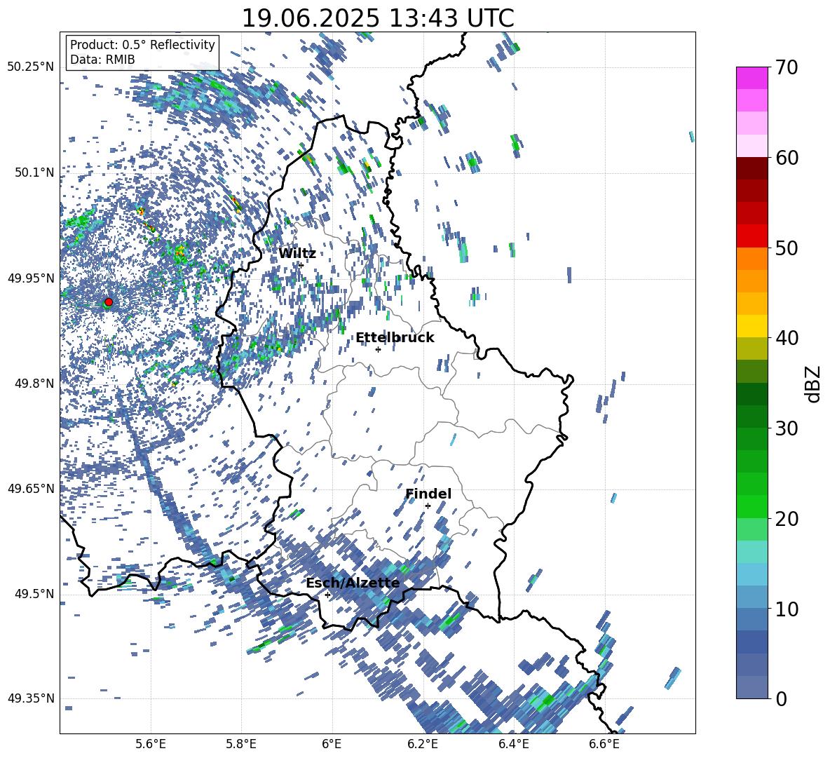This screenshot has height=758, width=830.
Task: Click the title 19.06.2025 13:43 UTC
Action: [378, 18]
